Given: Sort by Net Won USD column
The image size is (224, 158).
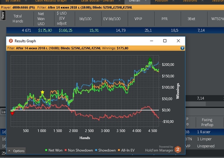Looking at the screenshot, I should coord(41,19).
